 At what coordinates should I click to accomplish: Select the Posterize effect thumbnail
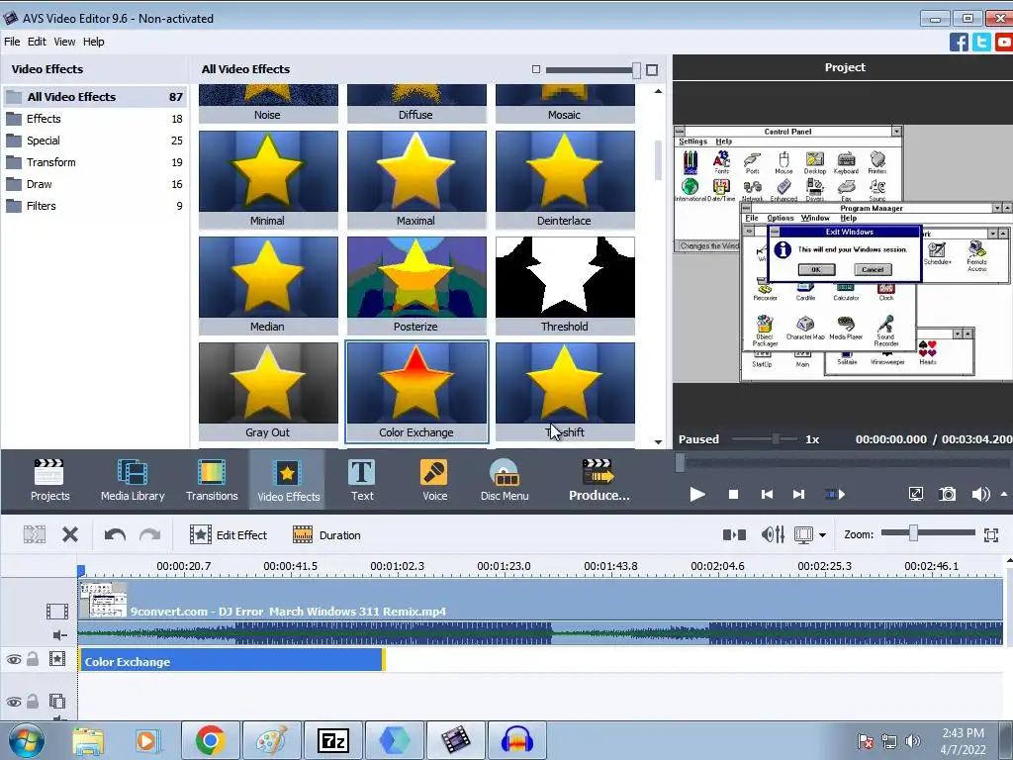416,285
